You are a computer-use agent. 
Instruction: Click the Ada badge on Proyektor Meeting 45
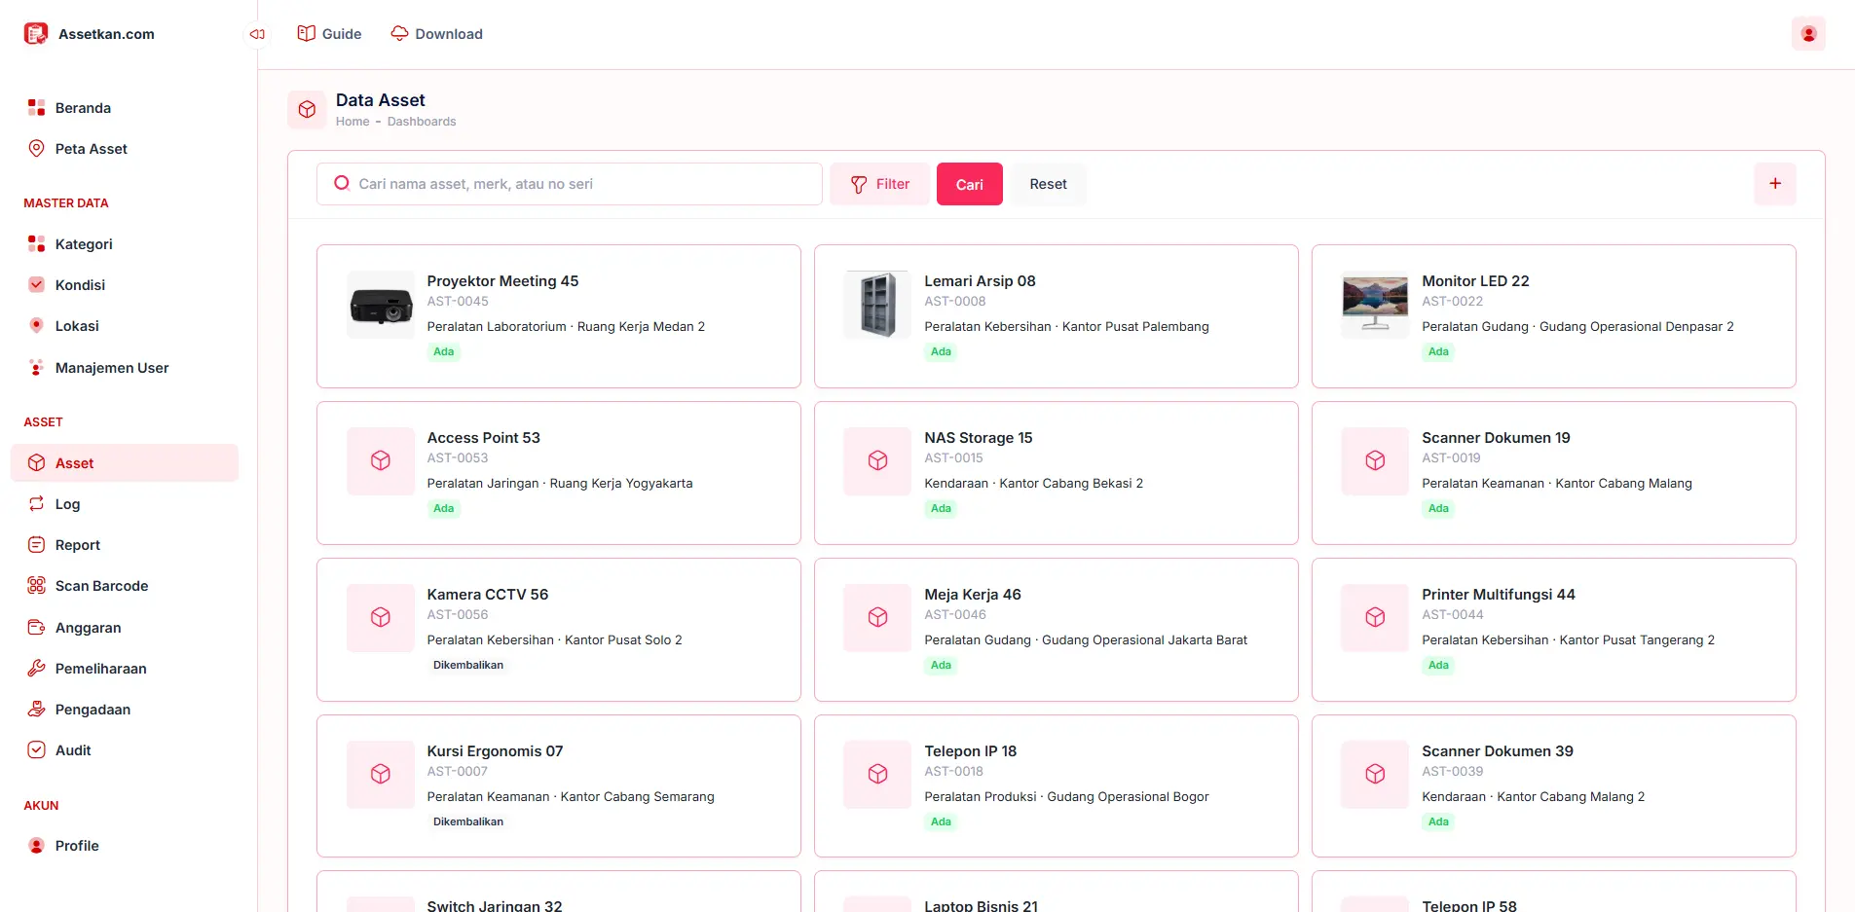pos(444,352)
